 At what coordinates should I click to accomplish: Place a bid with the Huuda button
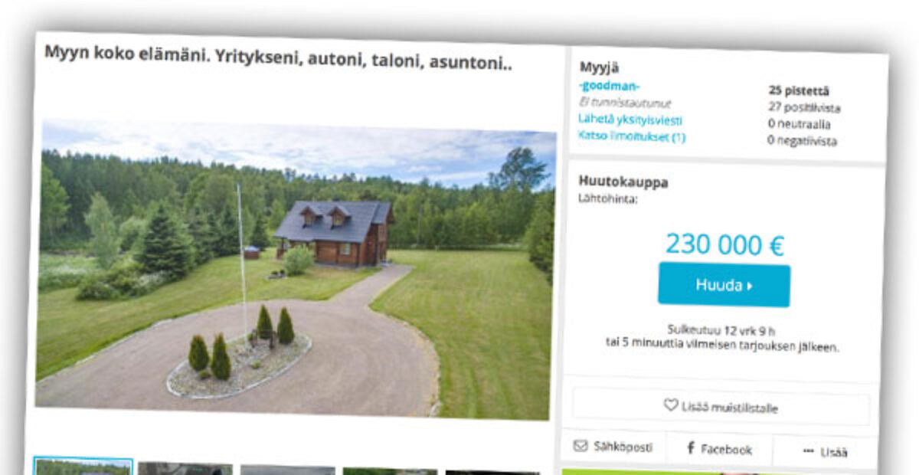pos(724,285)
